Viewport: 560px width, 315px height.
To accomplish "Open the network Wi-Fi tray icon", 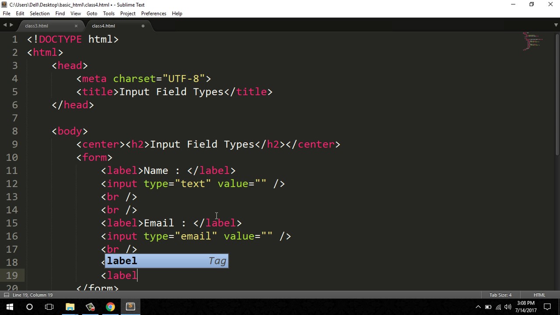I will [x=498, y=307].
